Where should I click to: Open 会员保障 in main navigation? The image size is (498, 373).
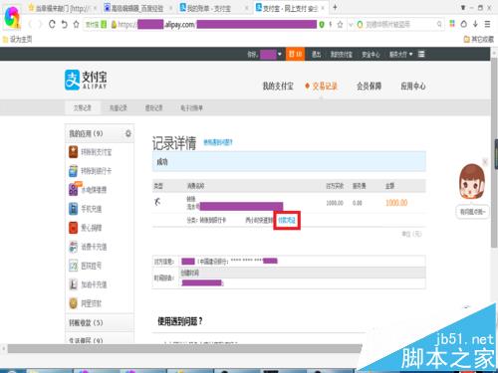tap(369, 87)
